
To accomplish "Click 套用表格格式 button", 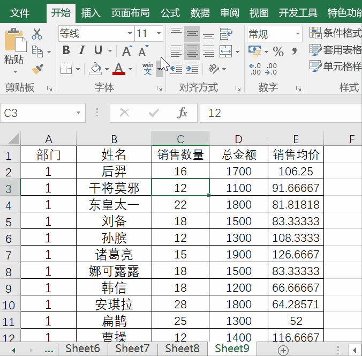I will [335, 50].
